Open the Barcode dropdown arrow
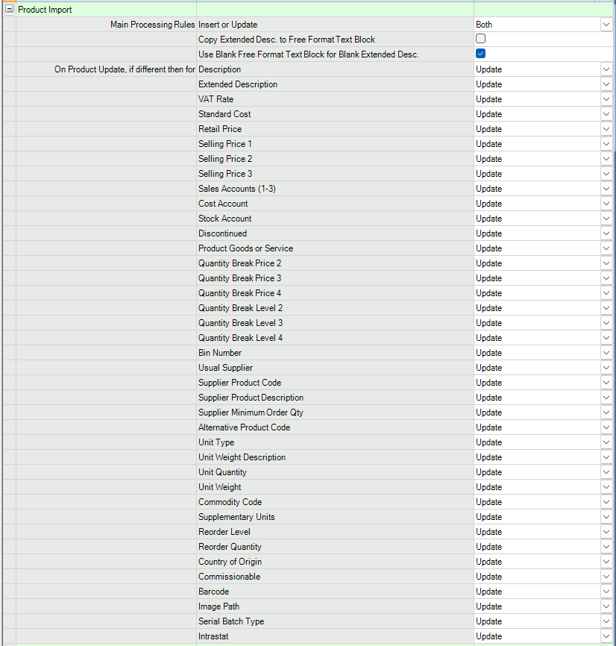This screenshot has width=616, height=646. [606, 592]
